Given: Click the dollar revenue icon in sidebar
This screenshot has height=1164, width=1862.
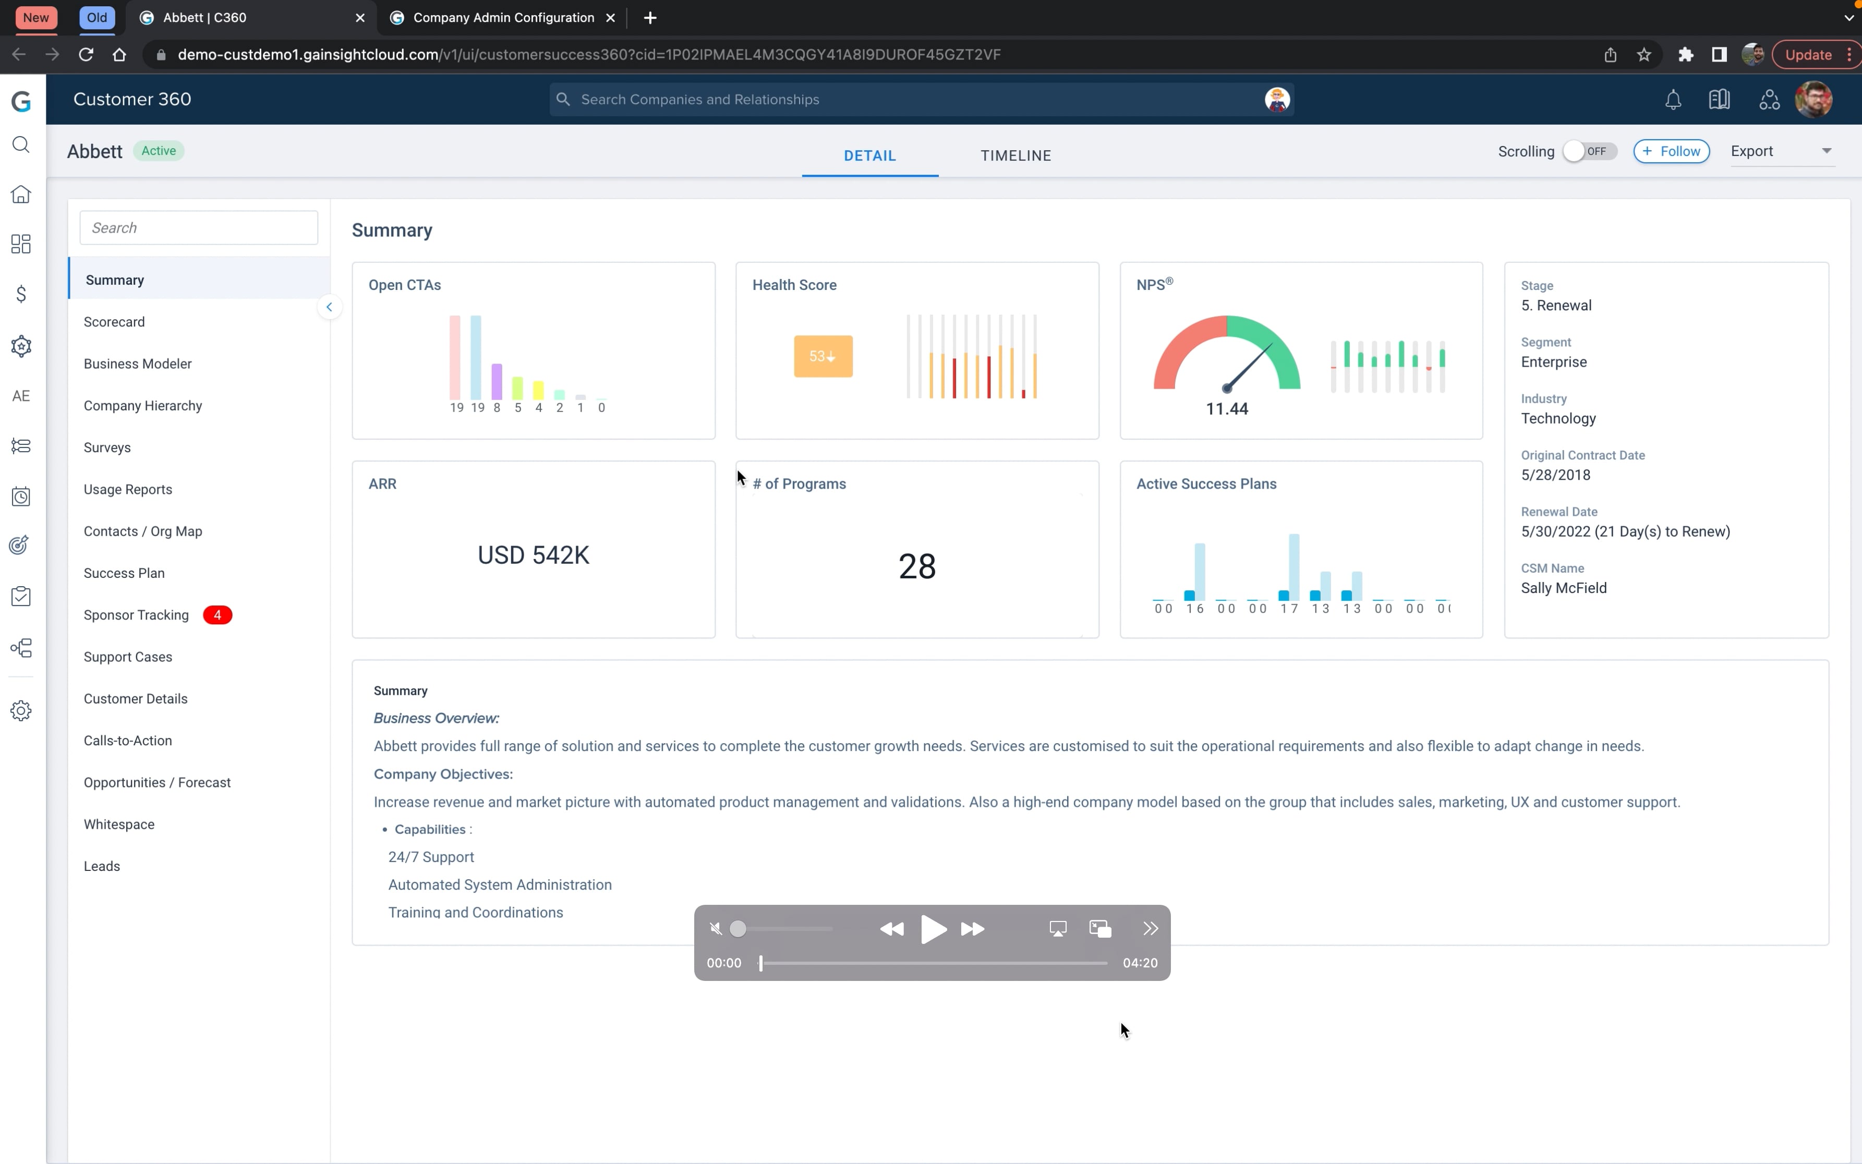Looking at the screenshot, I should pyautogui.click(x=21, y=293).
